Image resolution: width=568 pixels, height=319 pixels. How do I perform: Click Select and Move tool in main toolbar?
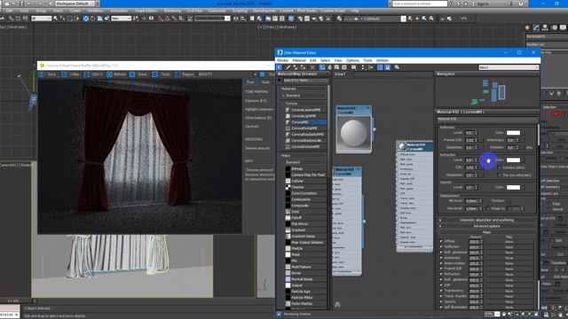pos(85,19)
